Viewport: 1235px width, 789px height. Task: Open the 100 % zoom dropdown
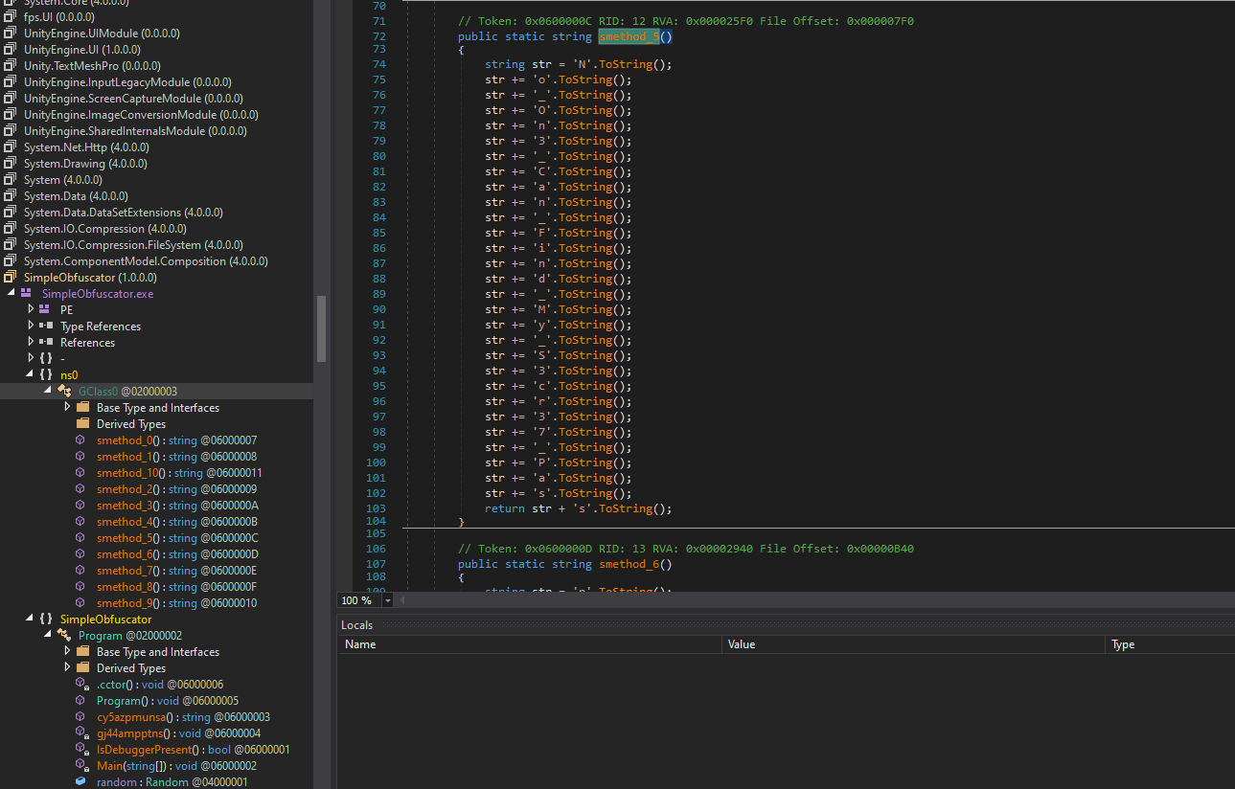(387, 600)
